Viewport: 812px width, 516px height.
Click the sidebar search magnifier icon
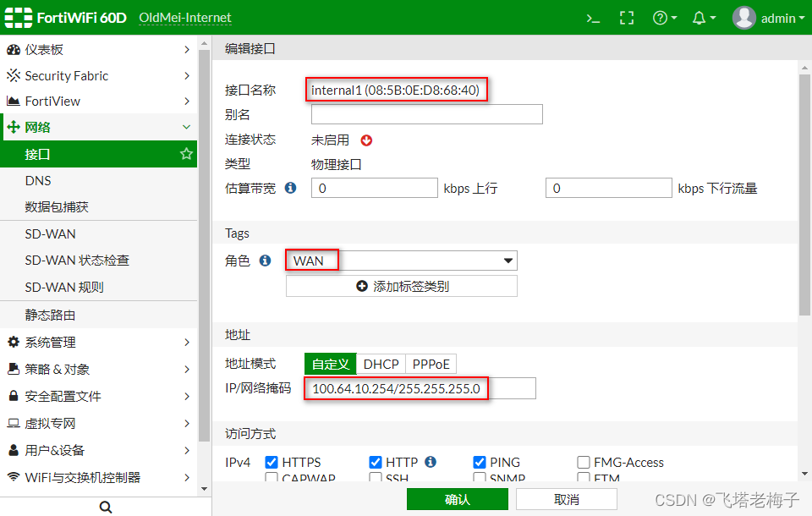coord(106,508)
